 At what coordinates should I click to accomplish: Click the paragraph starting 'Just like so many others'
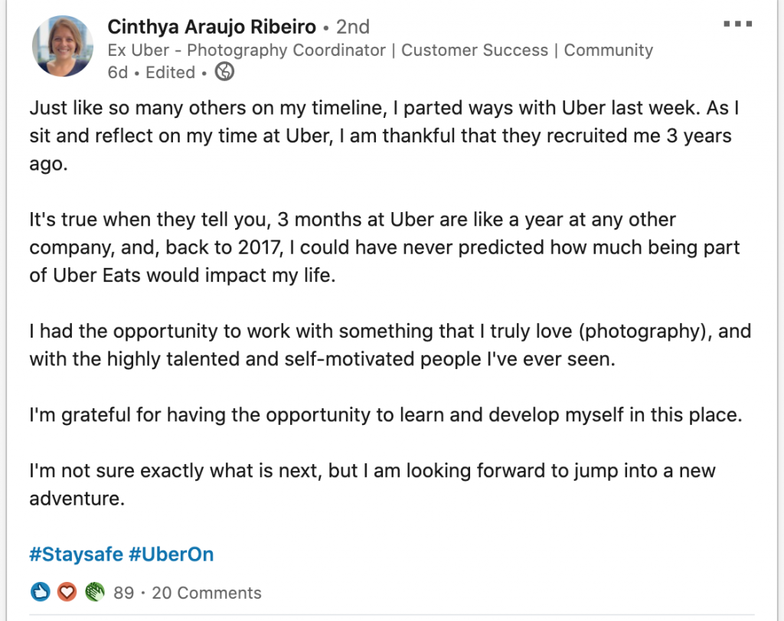pyautogui.click(x=384, y=136)
